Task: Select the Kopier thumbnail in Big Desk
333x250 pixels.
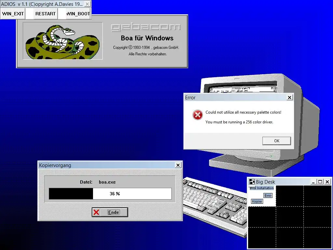Action: tap(257, 201)
